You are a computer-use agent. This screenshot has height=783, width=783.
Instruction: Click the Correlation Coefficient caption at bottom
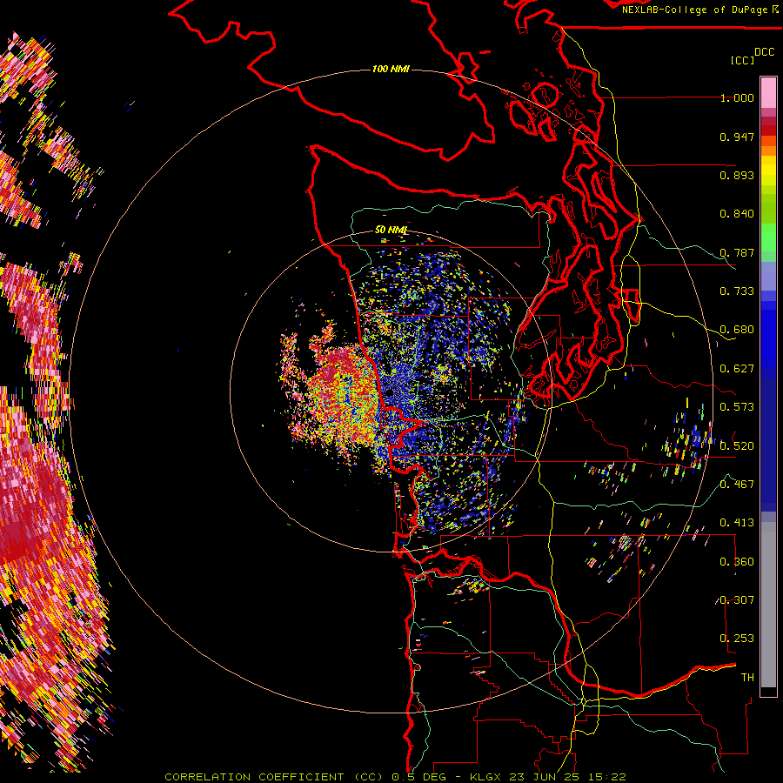pos(396,777)
